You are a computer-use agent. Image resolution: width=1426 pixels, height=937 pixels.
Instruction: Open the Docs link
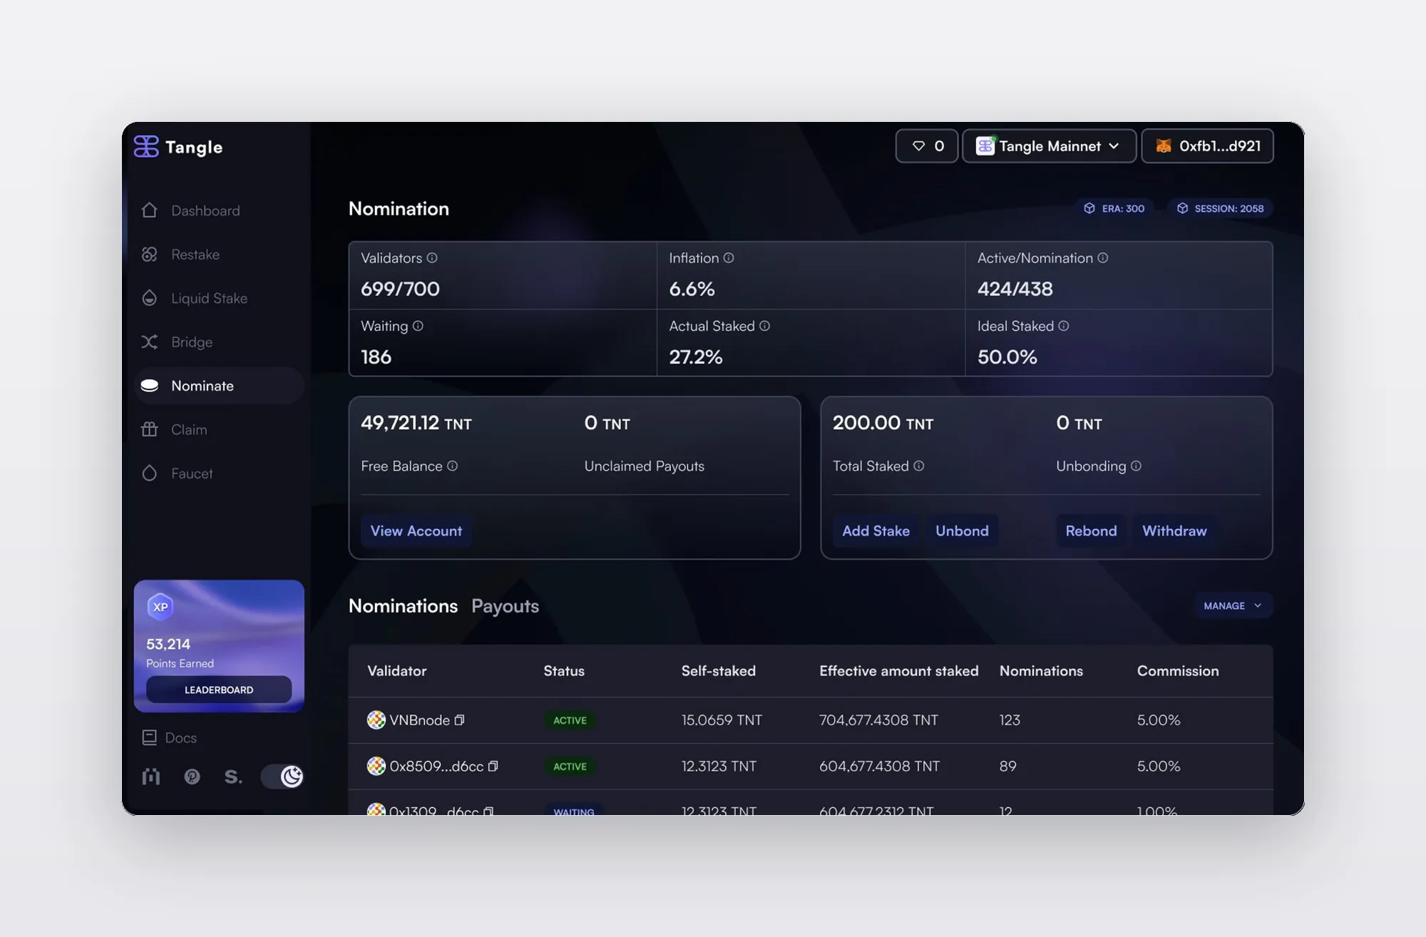pos(170,738)
